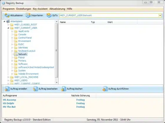Click the Auftrag durchführen label

tap(118, 89)
